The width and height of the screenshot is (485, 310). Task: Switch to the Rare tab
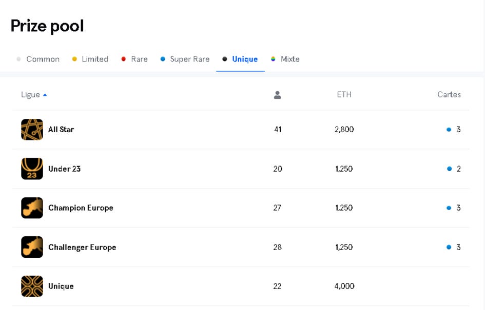134,59
